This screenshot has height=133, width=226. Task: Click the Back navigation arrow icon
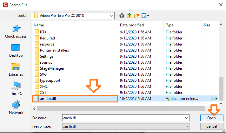pyautogui.click(x=122, y=15)
